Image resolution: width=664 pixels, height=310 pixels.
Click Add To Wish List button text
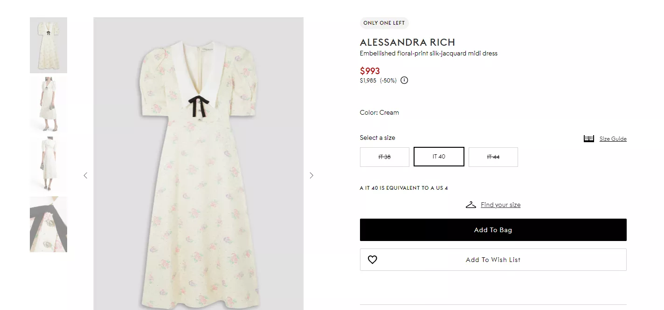point(493,260)
